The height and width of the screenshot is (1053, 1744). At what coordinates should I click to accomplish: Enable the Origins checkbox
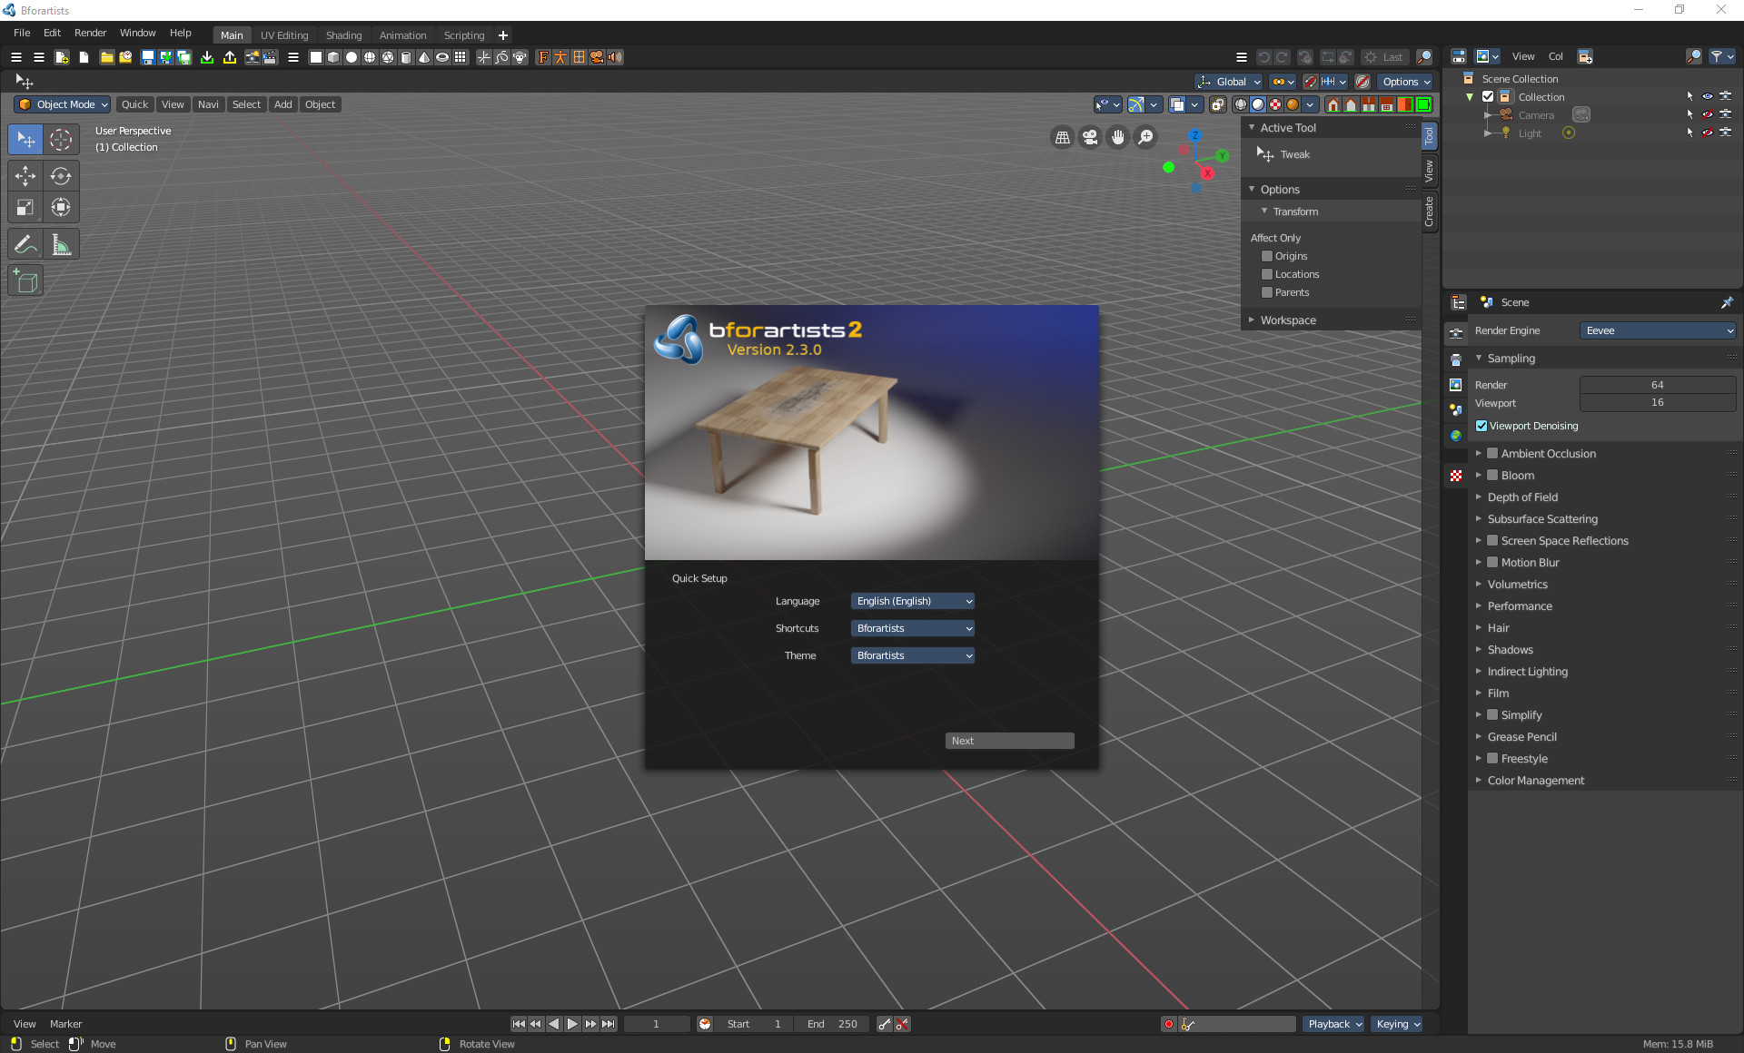click(1267, 256)
